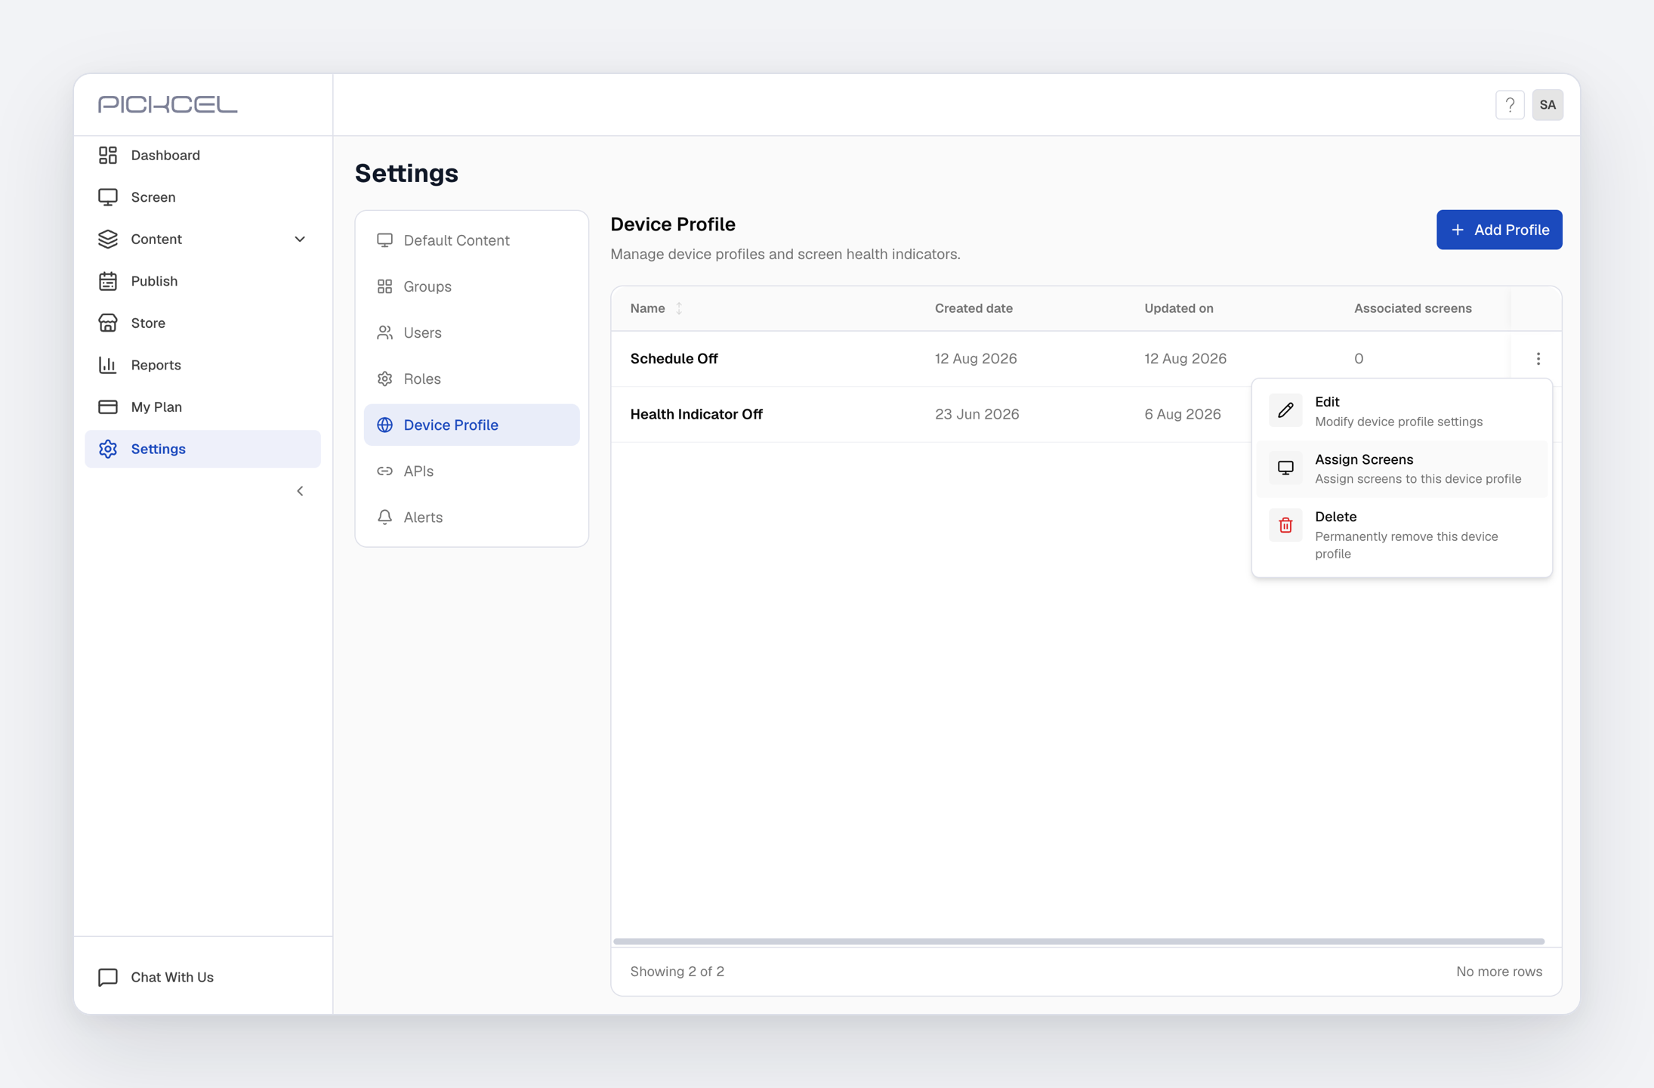Click the Pickcel logo
The height and width of the screenshot is (1088, 1654).
pos(168,104)
